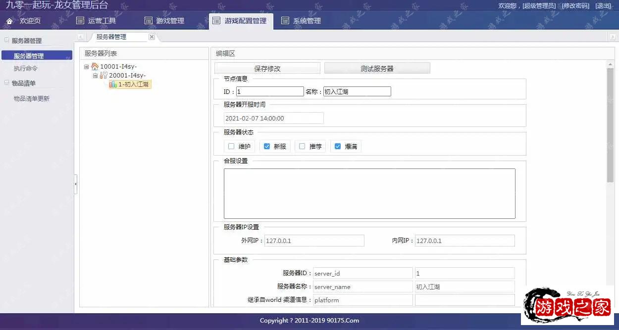Click the 保存修改 button
Screen dimensions: 619x330
(x=267, y=69)
